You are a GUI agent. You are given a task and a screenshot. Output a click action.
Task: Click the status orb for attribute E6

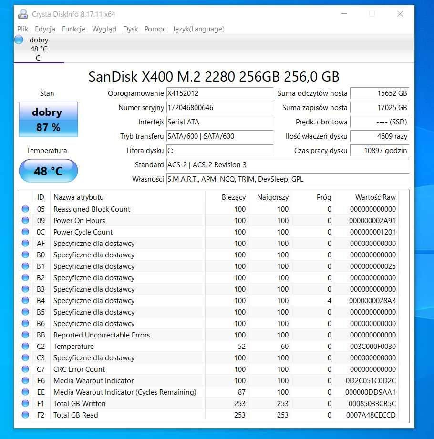point(25,380)
